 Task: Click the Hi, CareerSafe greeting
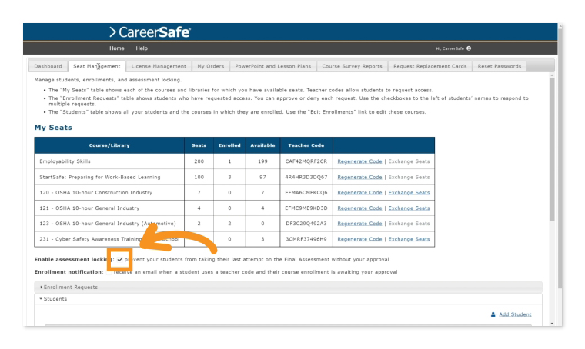tap(450, 48)
